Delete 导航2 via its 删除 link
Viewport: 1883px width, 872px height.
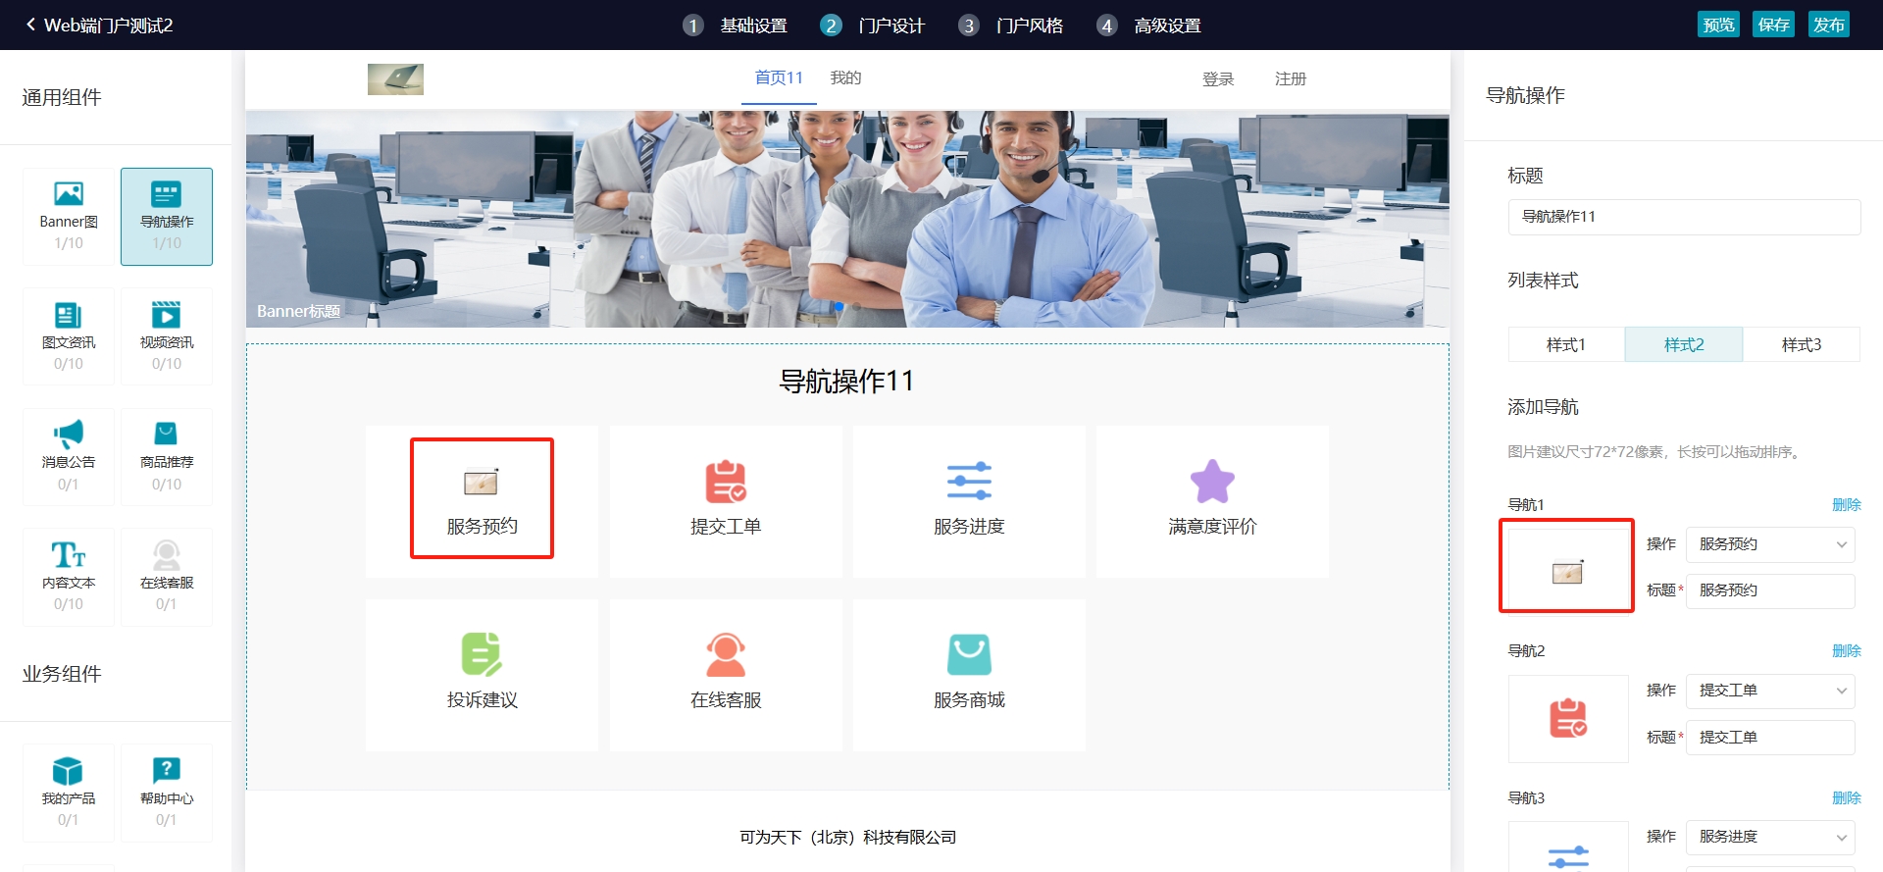pos(1846,650)
